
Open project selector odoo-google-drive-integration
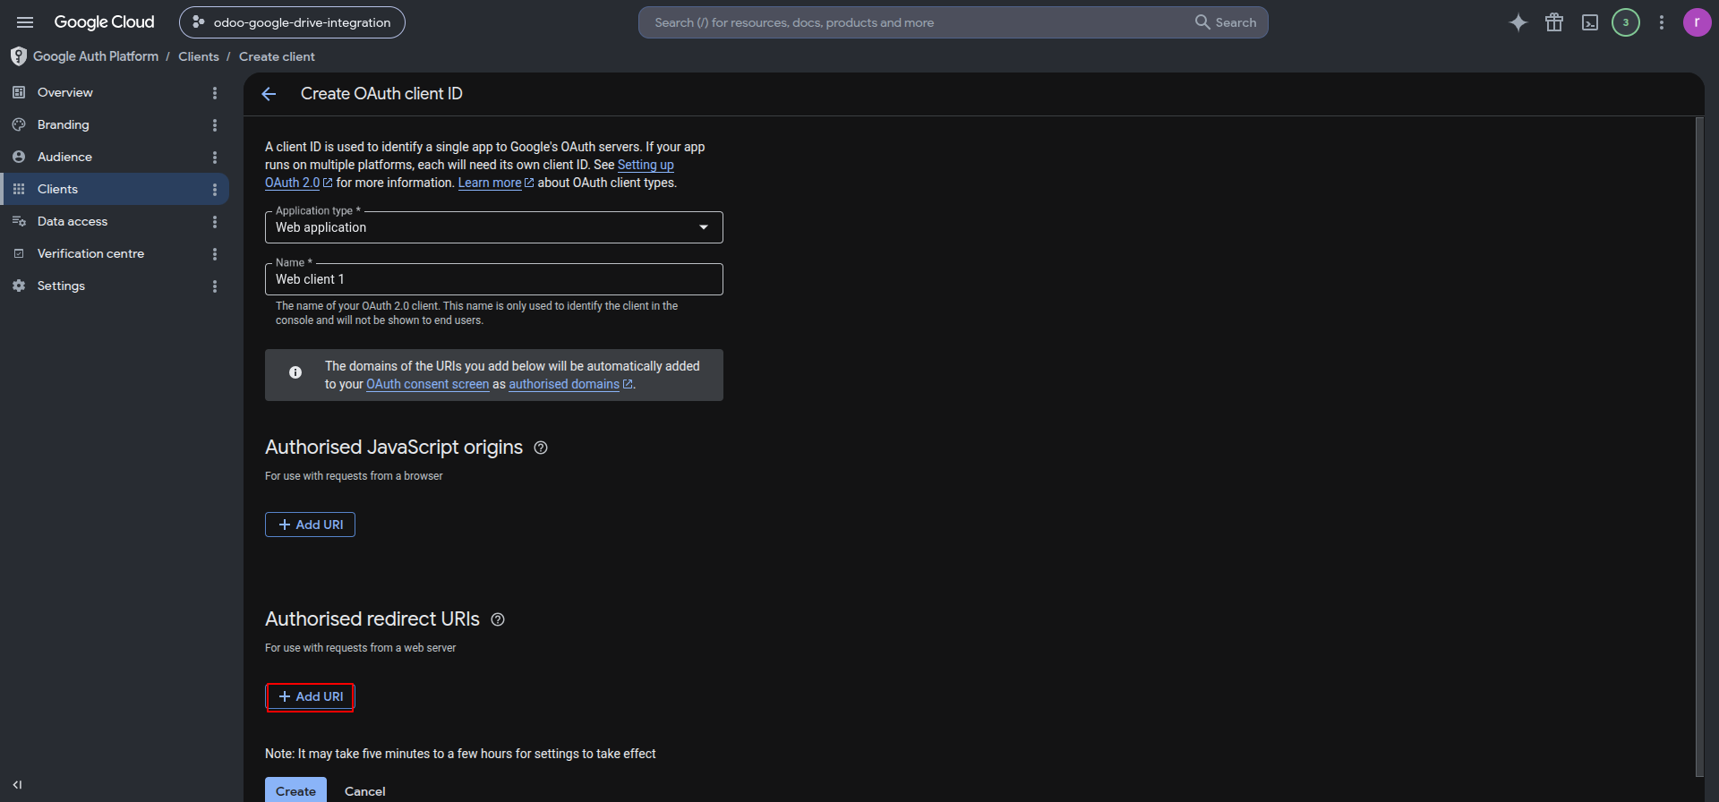(x=292, y=22)
